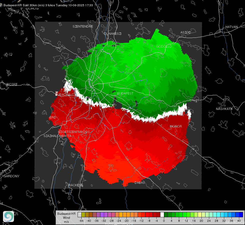Click the ÉRD city label
The height and width of the screenshot is (225, 245).
53,117
